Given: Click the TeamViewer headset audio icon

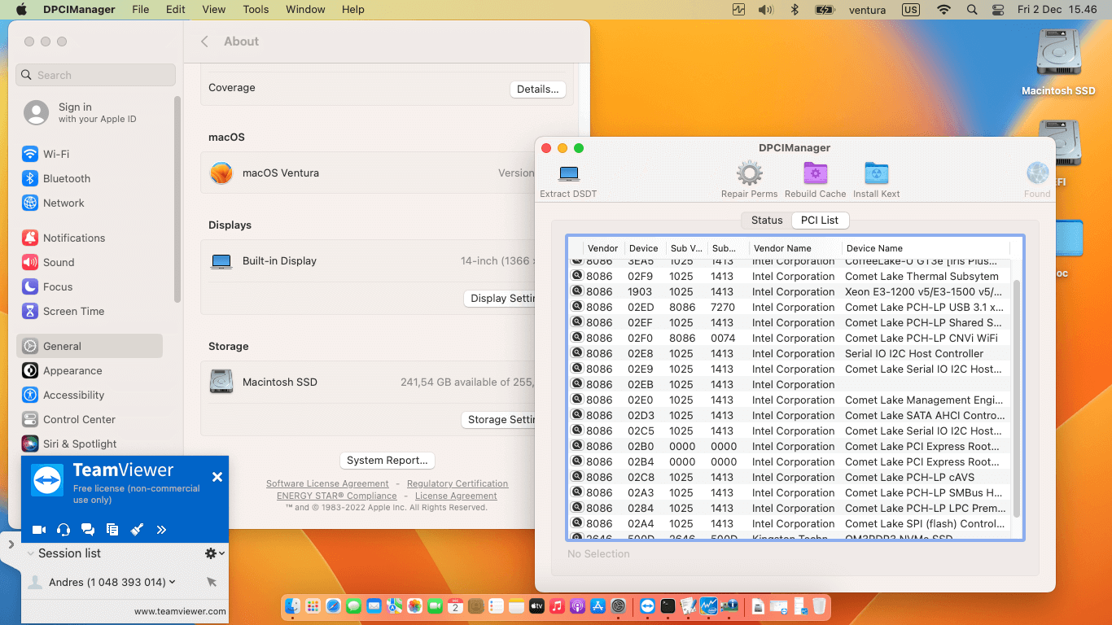Looking at the screenshot, I should tap(63, 530).
